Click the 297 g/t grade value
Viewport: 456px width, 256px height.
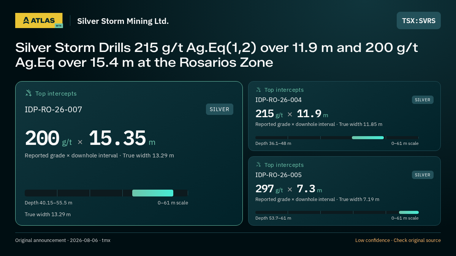pos(269,189)
